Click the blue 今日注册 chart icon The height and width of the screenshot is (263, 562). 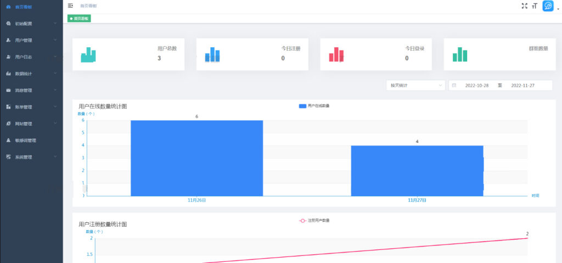212,55
